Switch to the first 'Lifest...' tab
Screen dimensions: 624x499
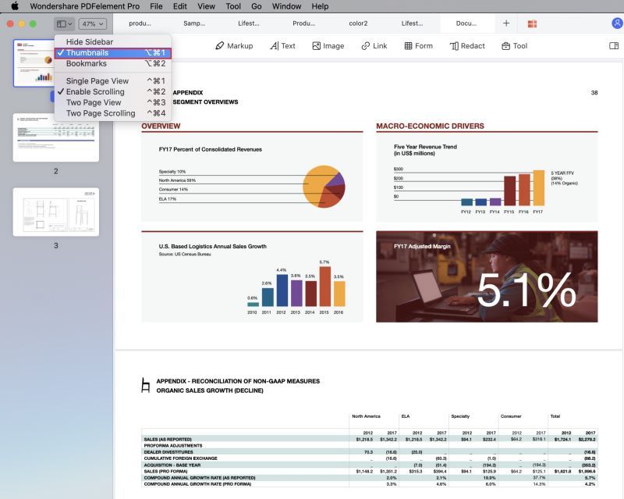tap(249, 23)
